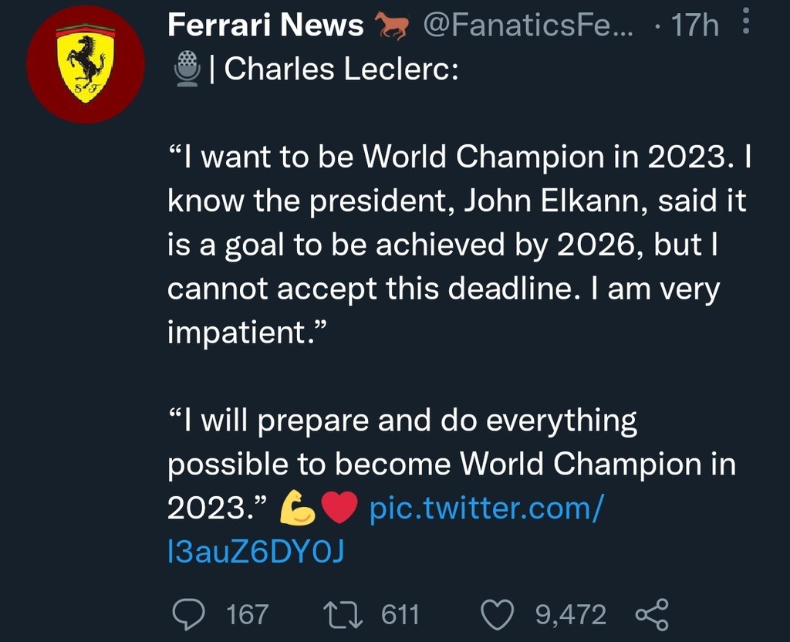Viewport: 790px width, 642px height.
Task: Click the microphone emoji before Charles Leclerc
Action: 186,69
